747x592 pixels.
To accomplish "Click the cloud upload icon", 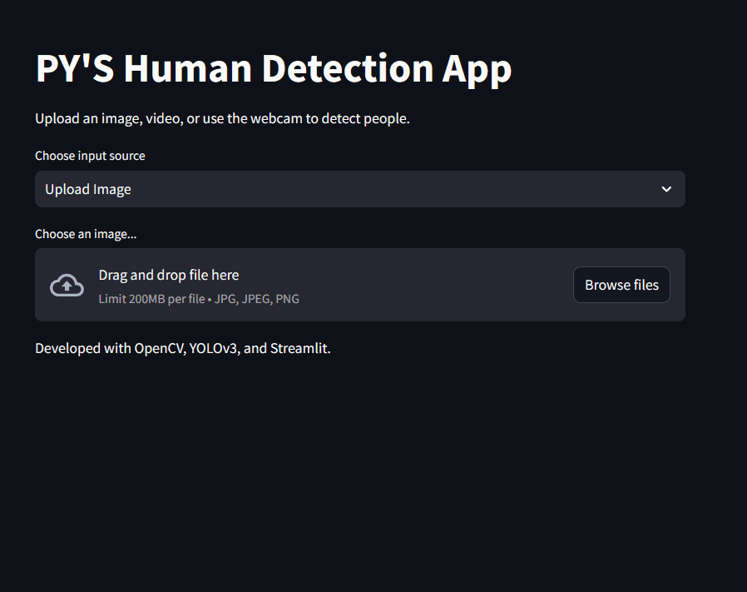I will click(x=67, y=286).
